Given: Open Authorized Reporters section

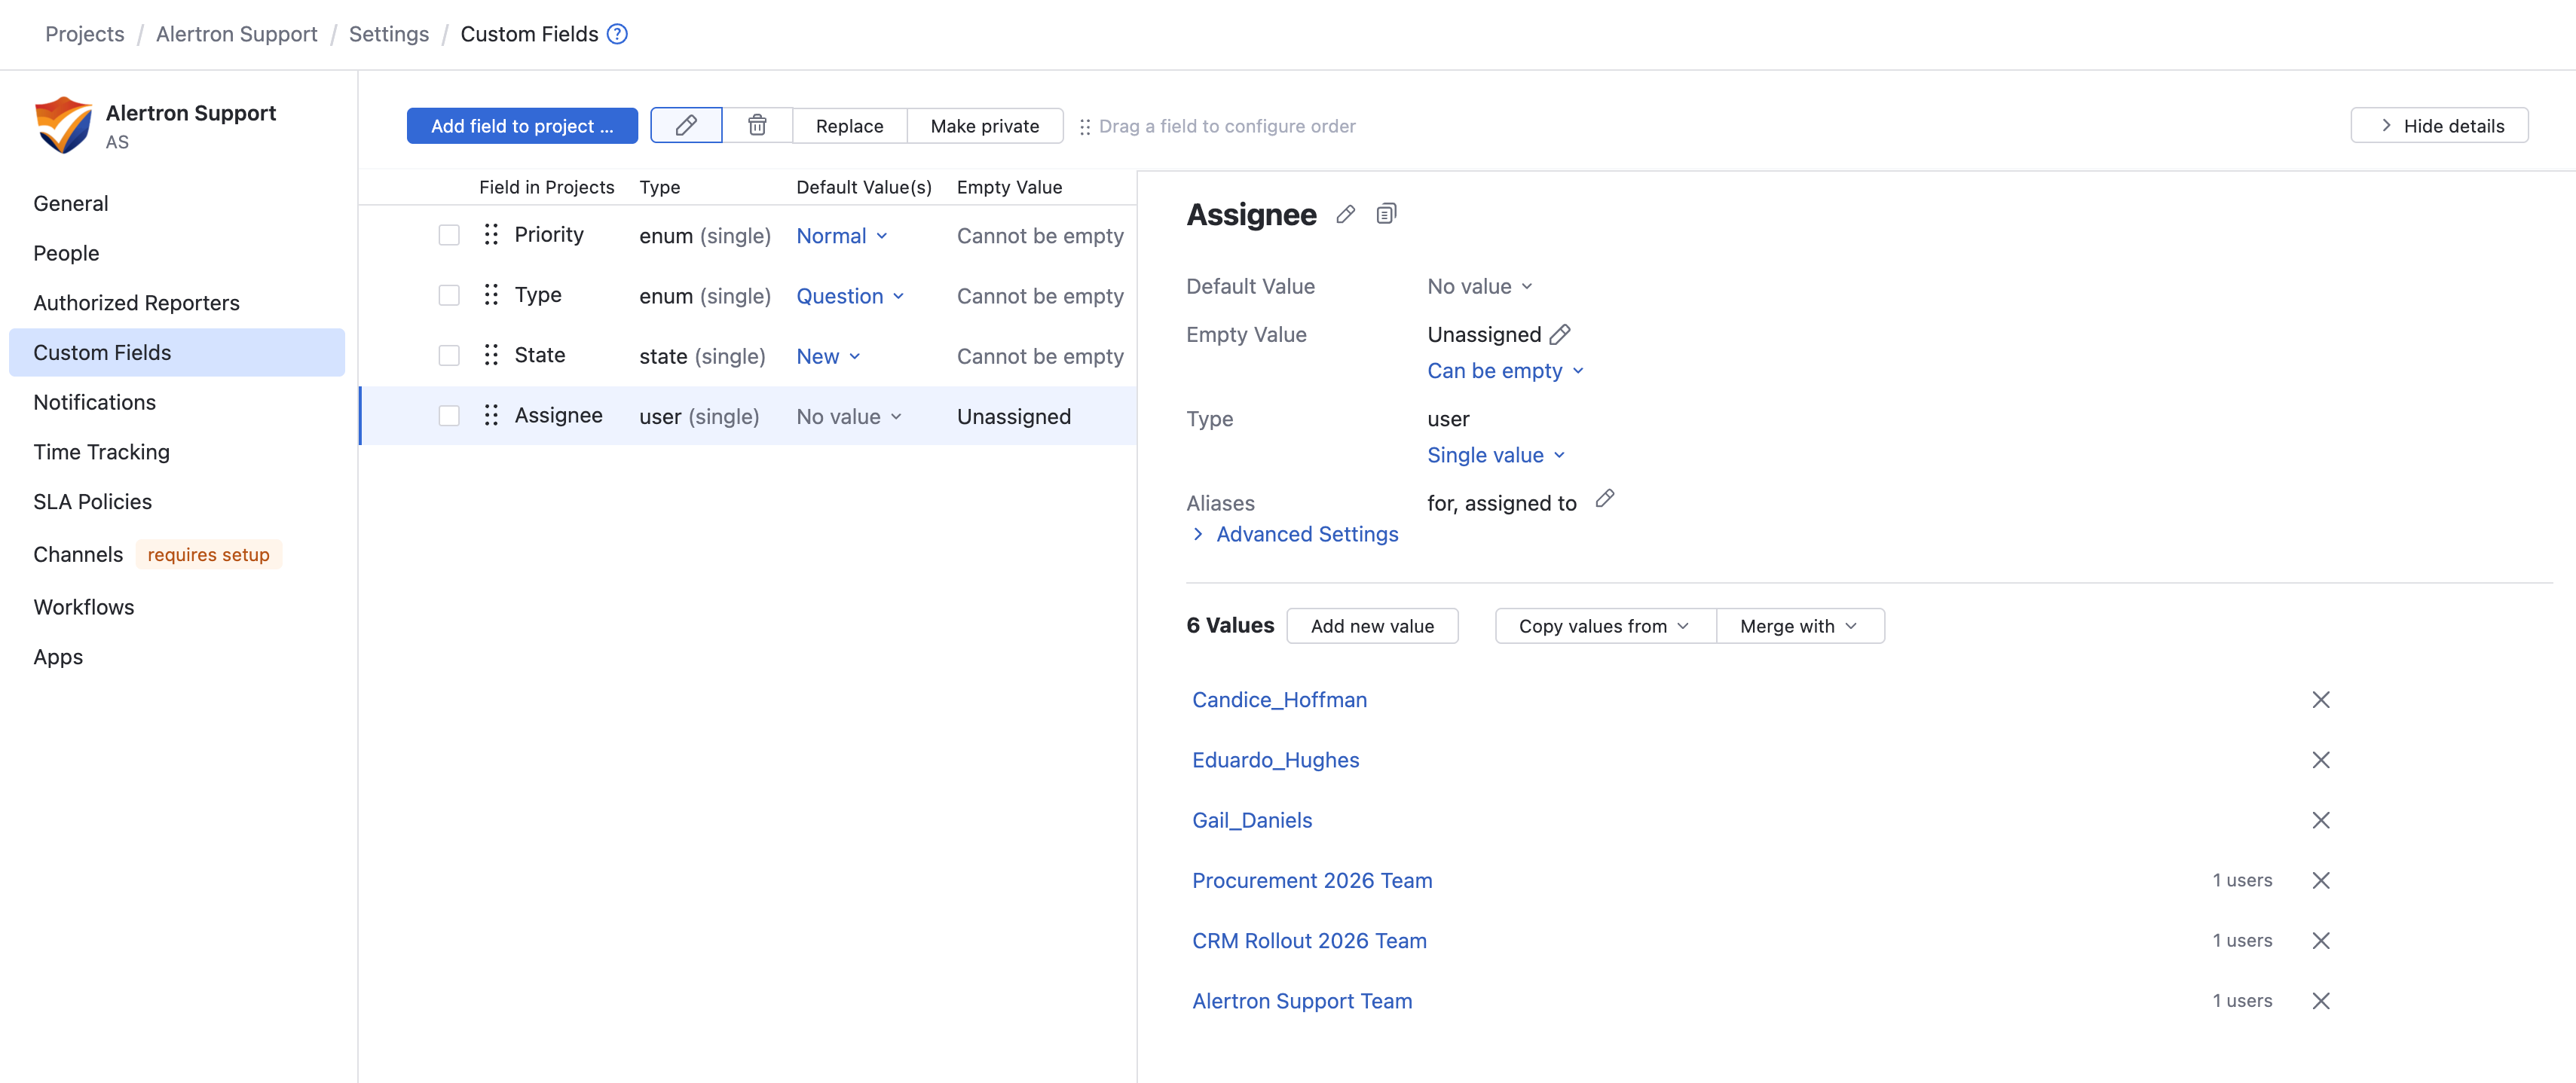Looking at the screenshot, I should click(136, 304).
